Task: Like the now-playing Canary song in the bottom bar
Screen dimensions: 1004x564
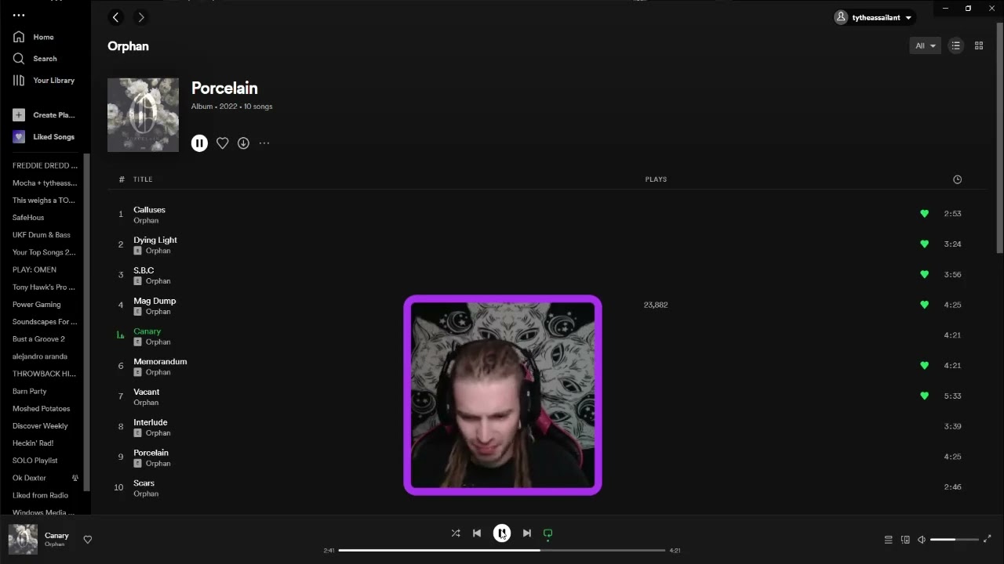Action: click(x=88, y=540)
